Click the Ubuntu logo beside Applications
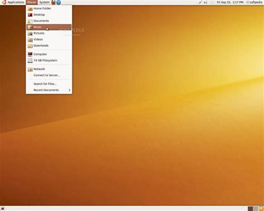The width and height of the screenshot is (264, 211). coord(4,2)
